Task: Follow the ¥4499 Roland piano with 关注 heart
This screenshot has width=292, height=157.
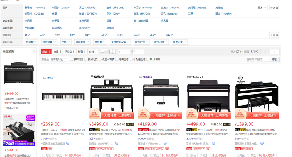Action: (x=203, y=155)
